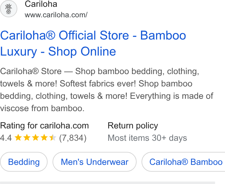
Task: Click the horizontal scrollbar at the bottom
Action: coord(108,183)
